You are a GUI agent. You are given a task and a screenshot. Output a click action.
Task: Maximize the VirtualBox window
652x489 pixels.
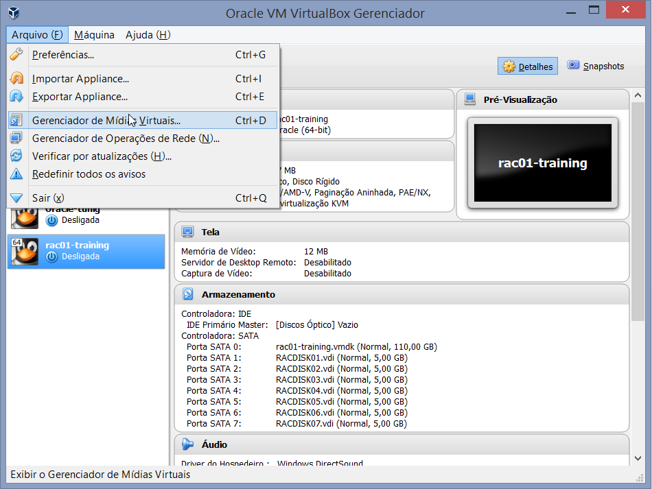click(x=594, y=10)
